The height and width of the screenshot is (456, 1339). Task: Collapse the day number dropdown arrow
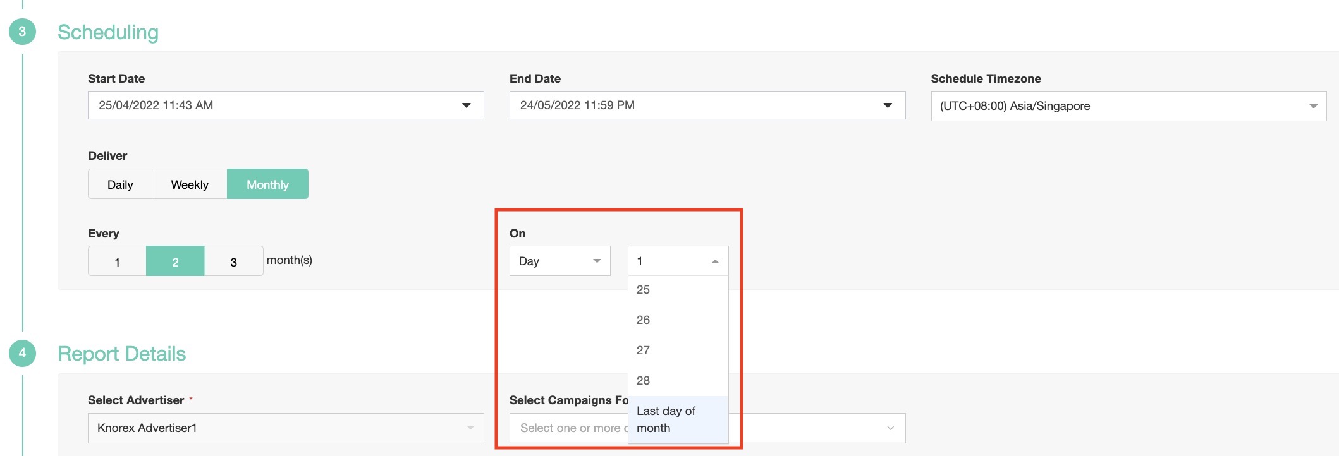tap(715, 261)
